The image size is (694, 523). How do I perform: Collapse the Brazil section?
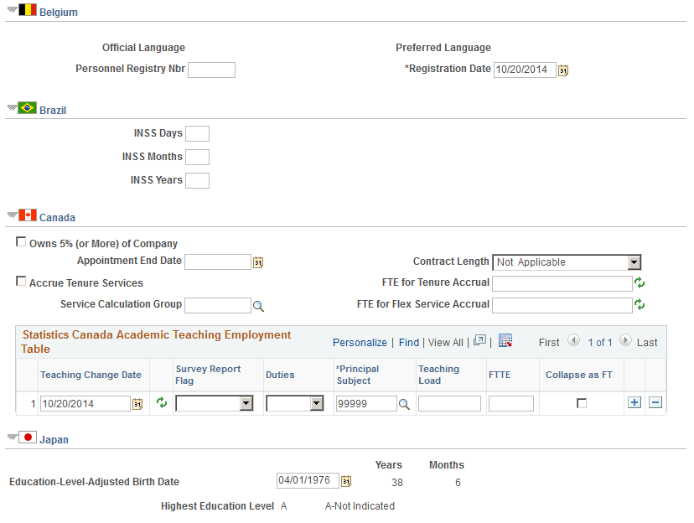point(10,107)
